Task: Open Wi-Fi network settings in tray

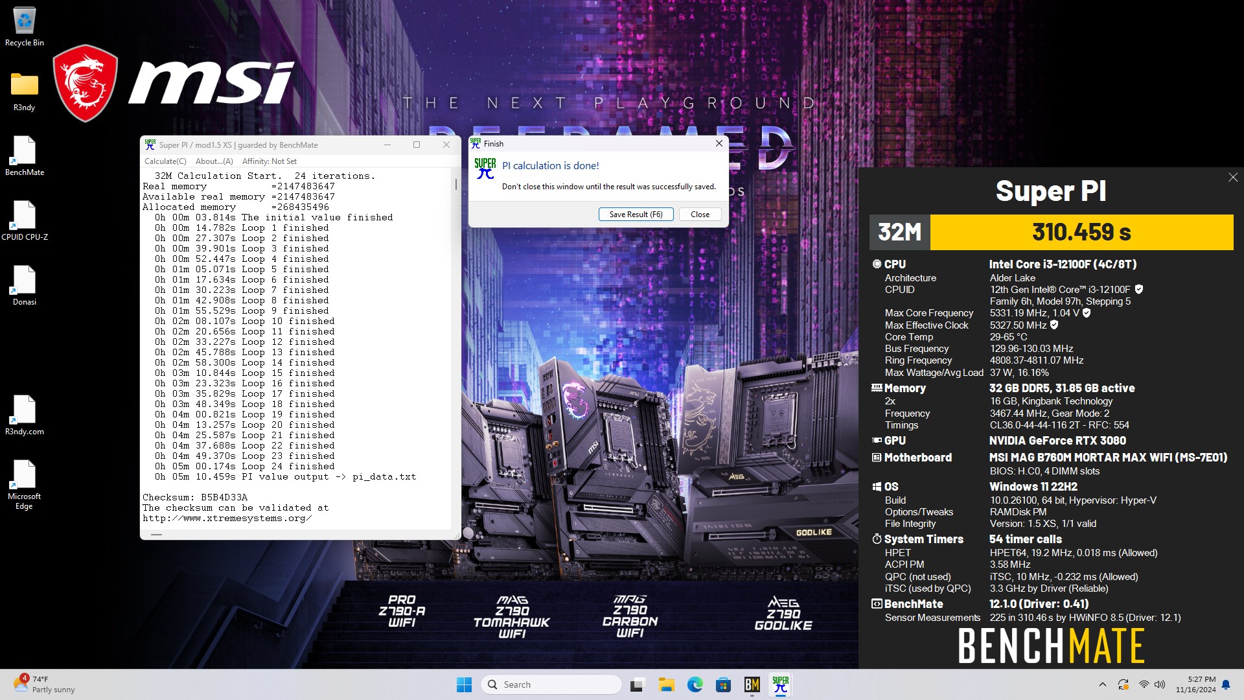Action: (1144, 684)
